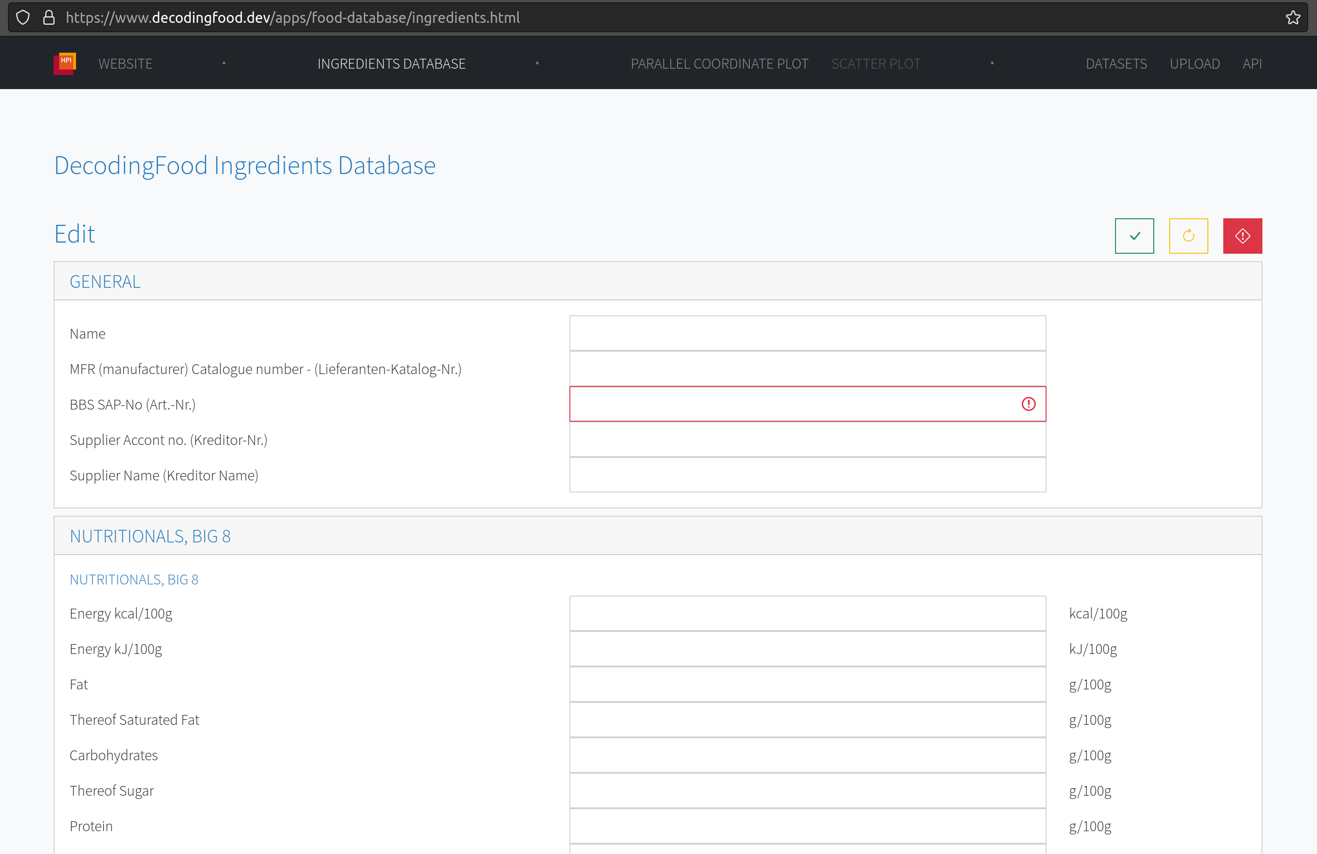Bookmark page with star icon

(x=1293, y=18)
